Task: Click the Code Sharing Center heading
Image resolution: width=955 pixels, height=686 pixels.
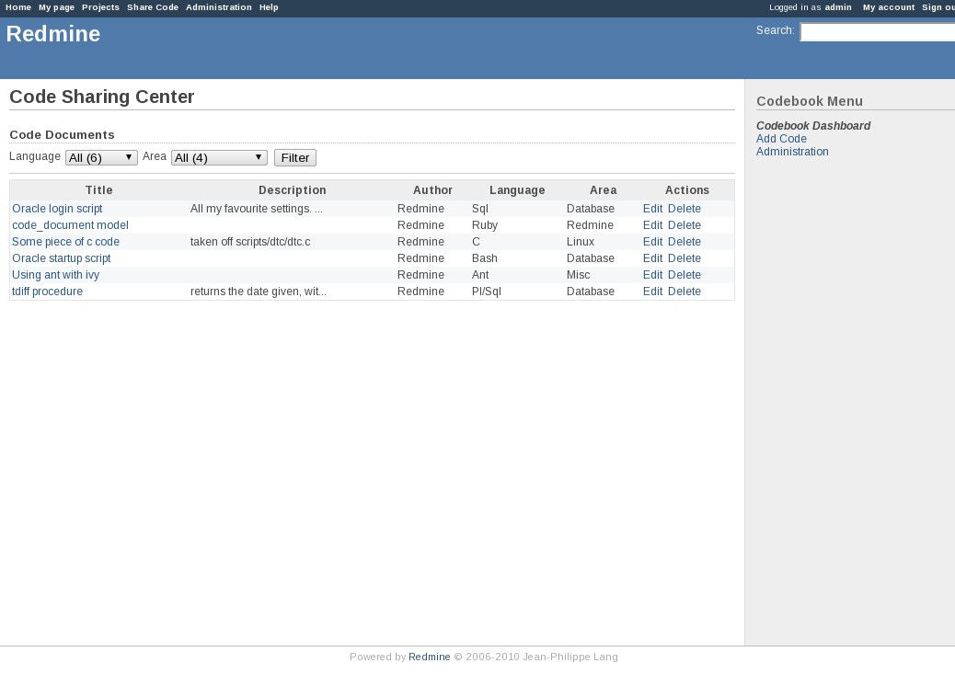Action: pyautogui.click(x=102, y=97)
